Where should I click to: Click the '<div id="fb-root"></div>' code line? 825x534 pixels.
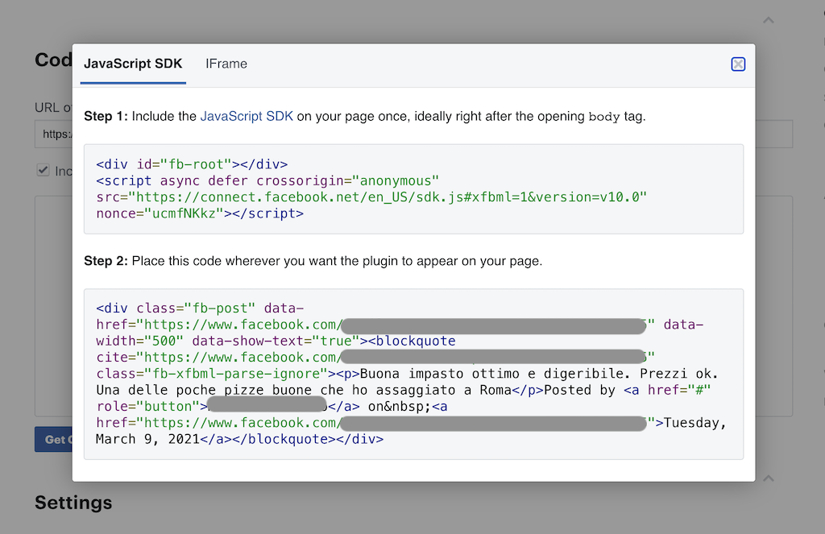192,164
